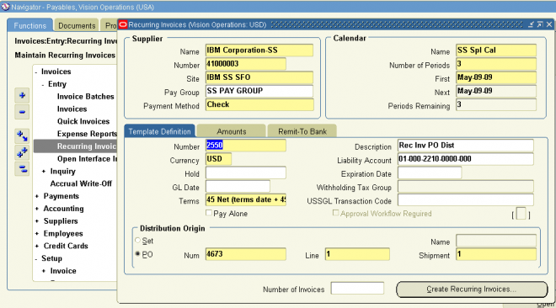Maximize the Recurring Invoices window

(x=540, y=24)
